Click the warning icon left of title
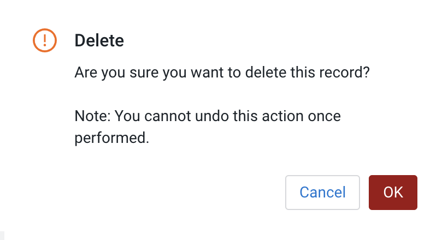This screenshot has height=240, width=448. (45, 40)
